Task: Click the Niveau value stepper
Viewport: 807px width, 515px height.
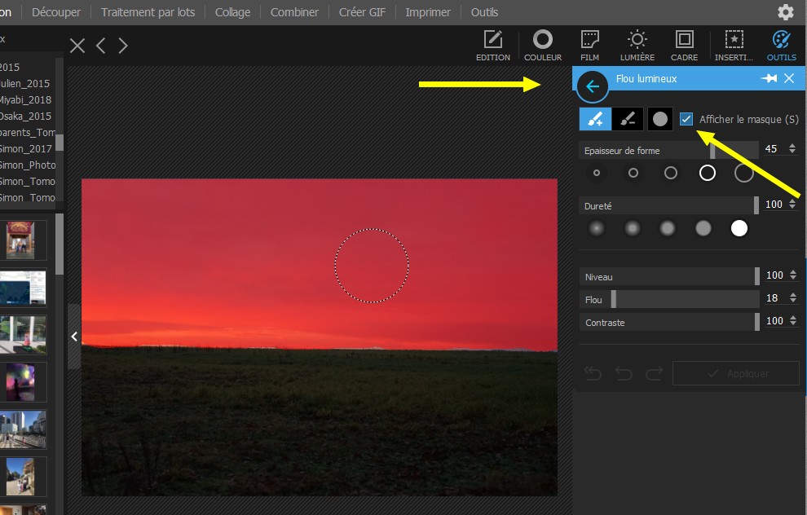Action: [793, 275]
